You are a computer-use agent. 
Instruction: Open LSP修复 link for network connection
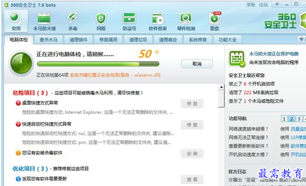tap(298, 138)
